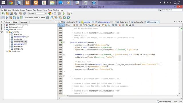Open the default configuration combo box
This screenshot has width=183, height=103.
(x=37, y=13)
